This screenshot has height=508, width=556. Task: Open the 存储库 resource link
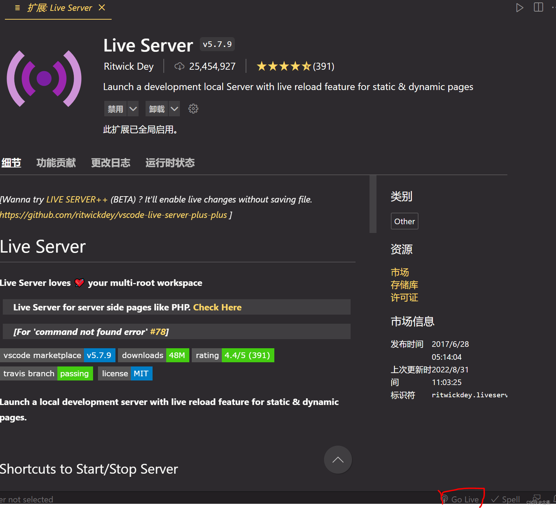click(404, 285)
